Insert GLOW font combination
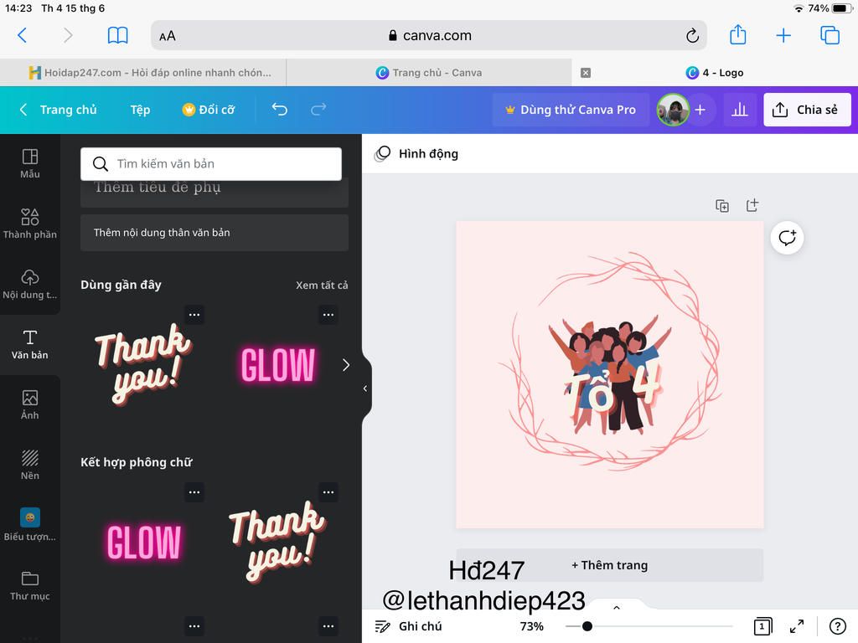 144,542
